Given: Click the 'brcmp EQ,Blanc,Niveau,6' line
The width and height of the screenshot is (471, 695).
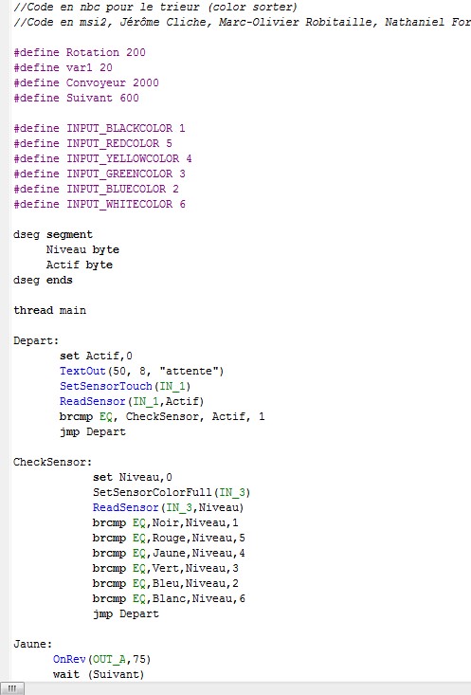Looking at the screenshot, I should 169,599.
